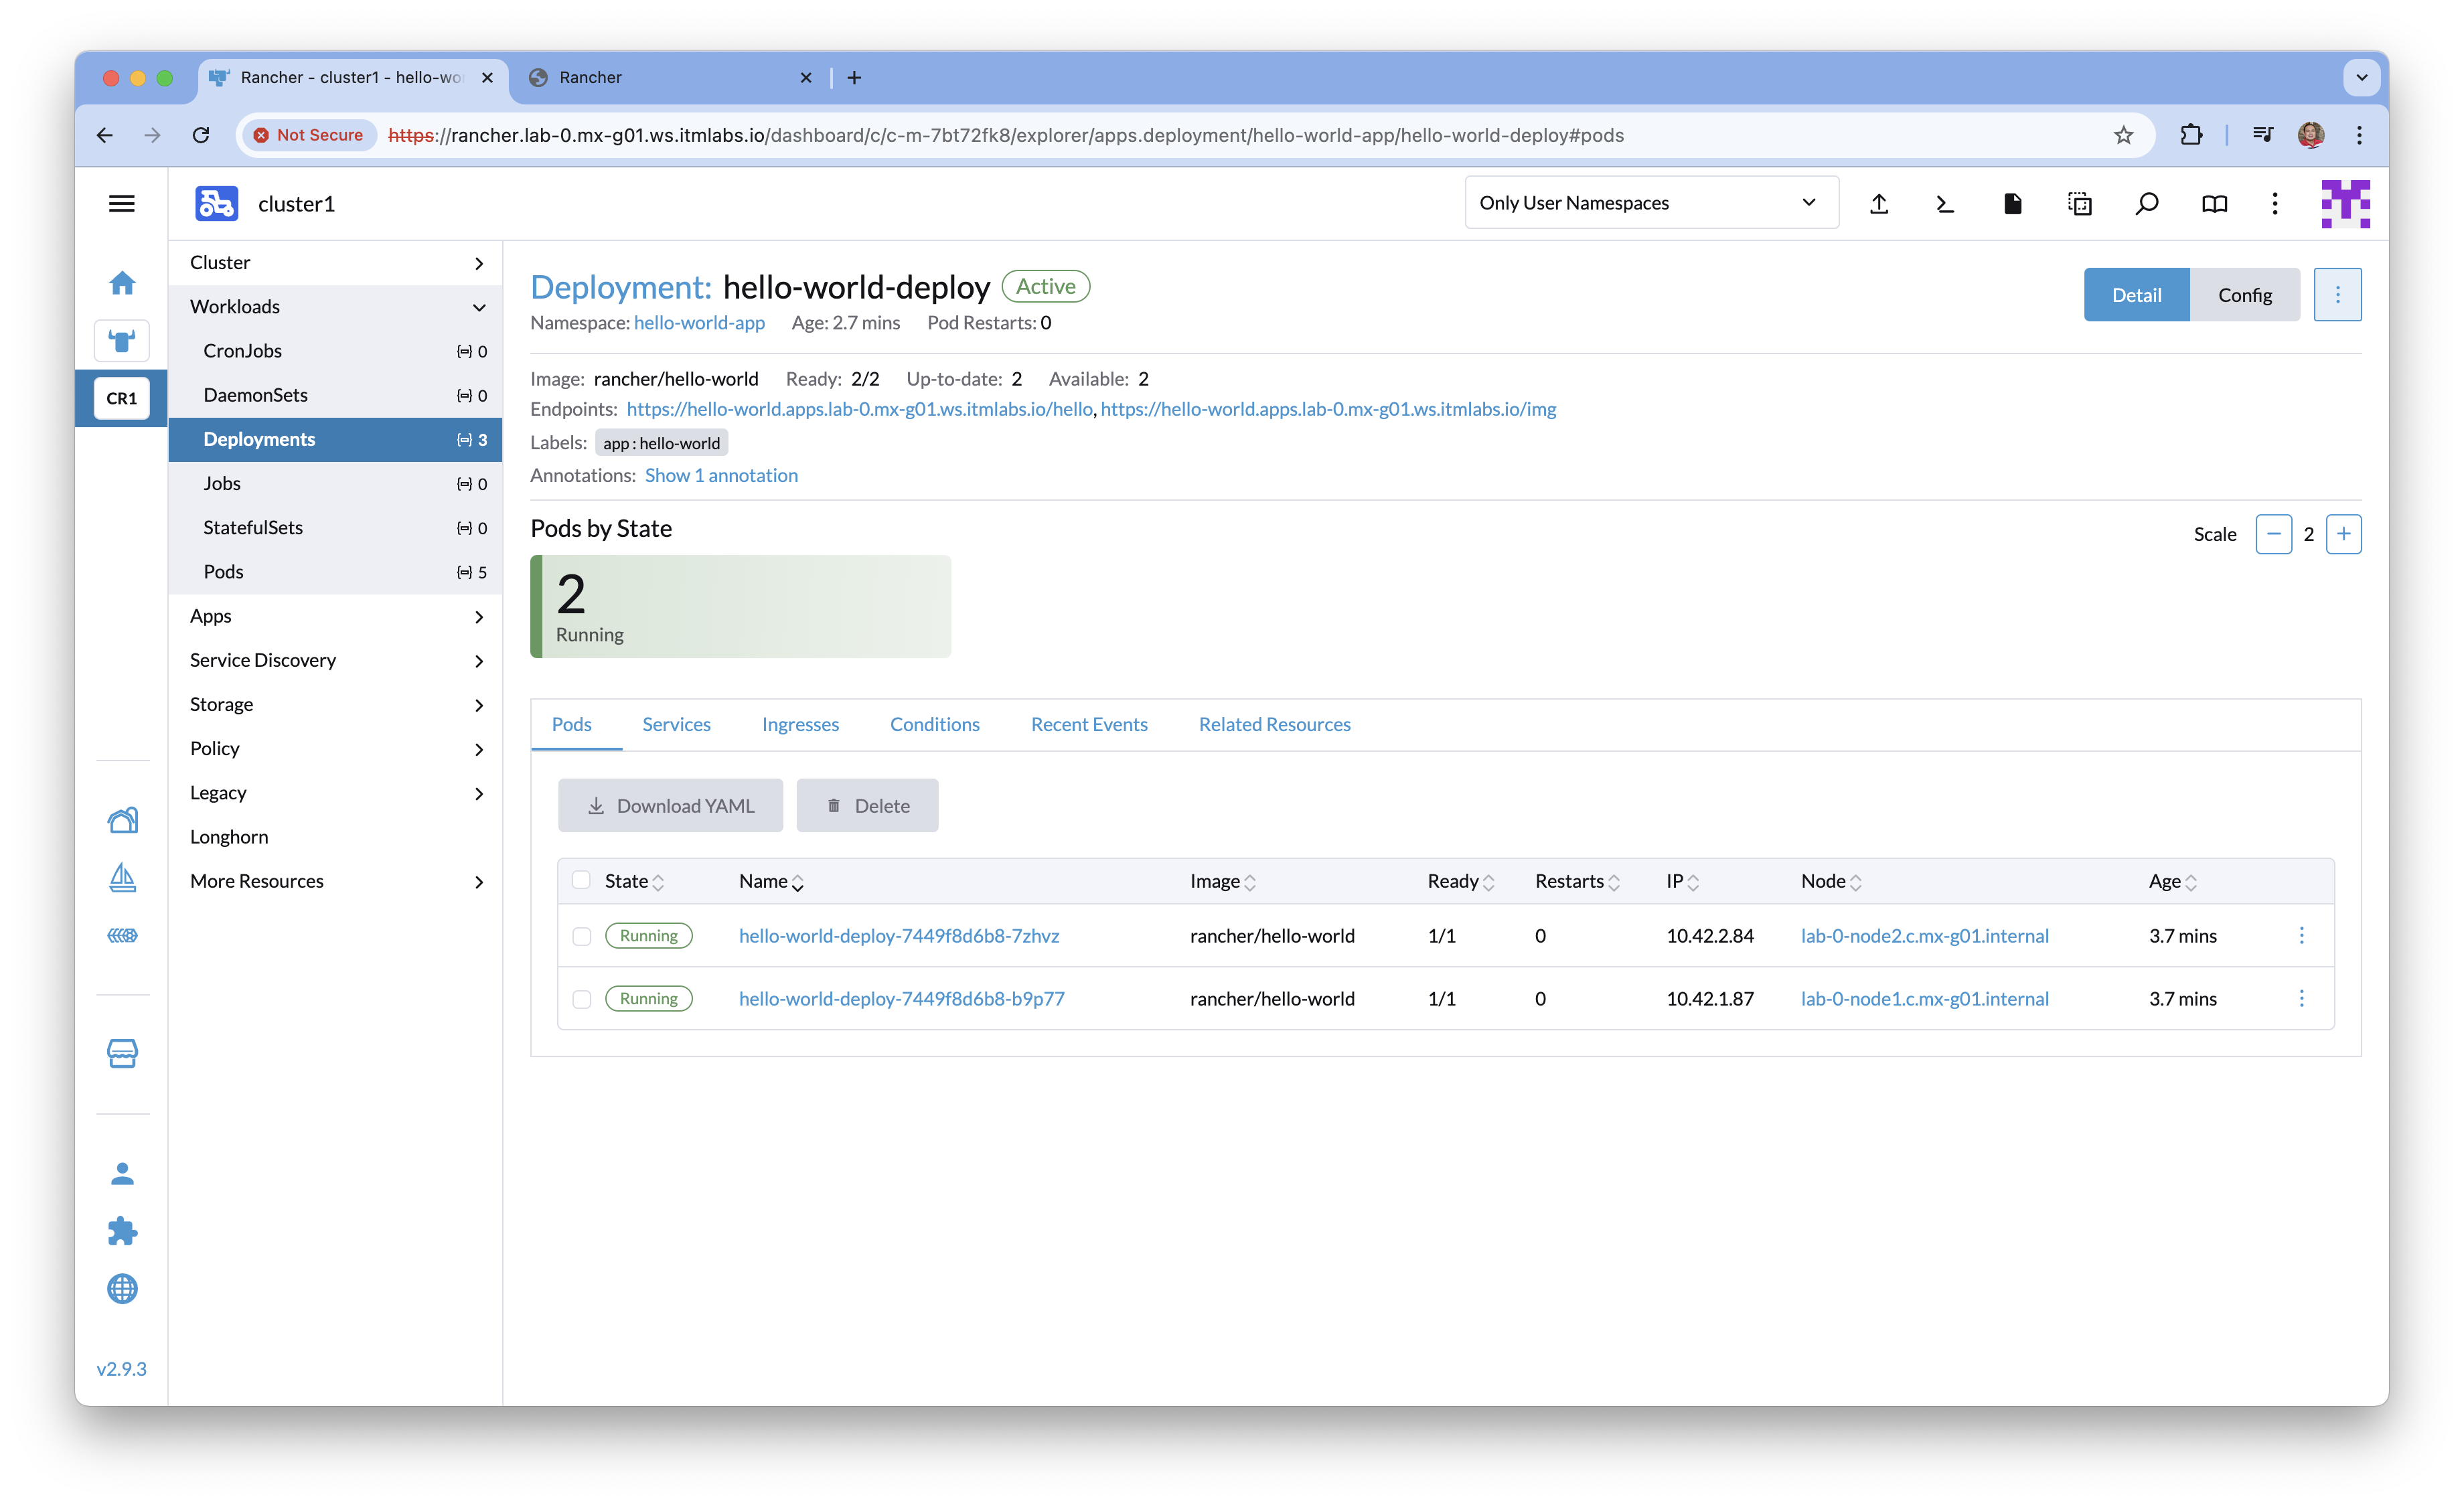
Task: Switch to the Ingresses tab
Action: coord(800,724)
